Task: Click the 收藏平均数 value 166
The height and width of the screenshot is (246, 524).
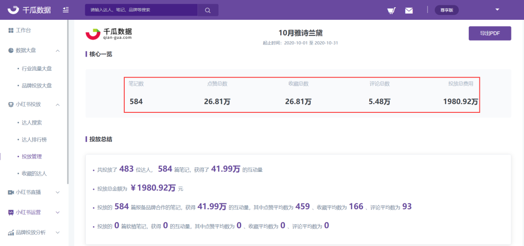Action: (356, 207)
